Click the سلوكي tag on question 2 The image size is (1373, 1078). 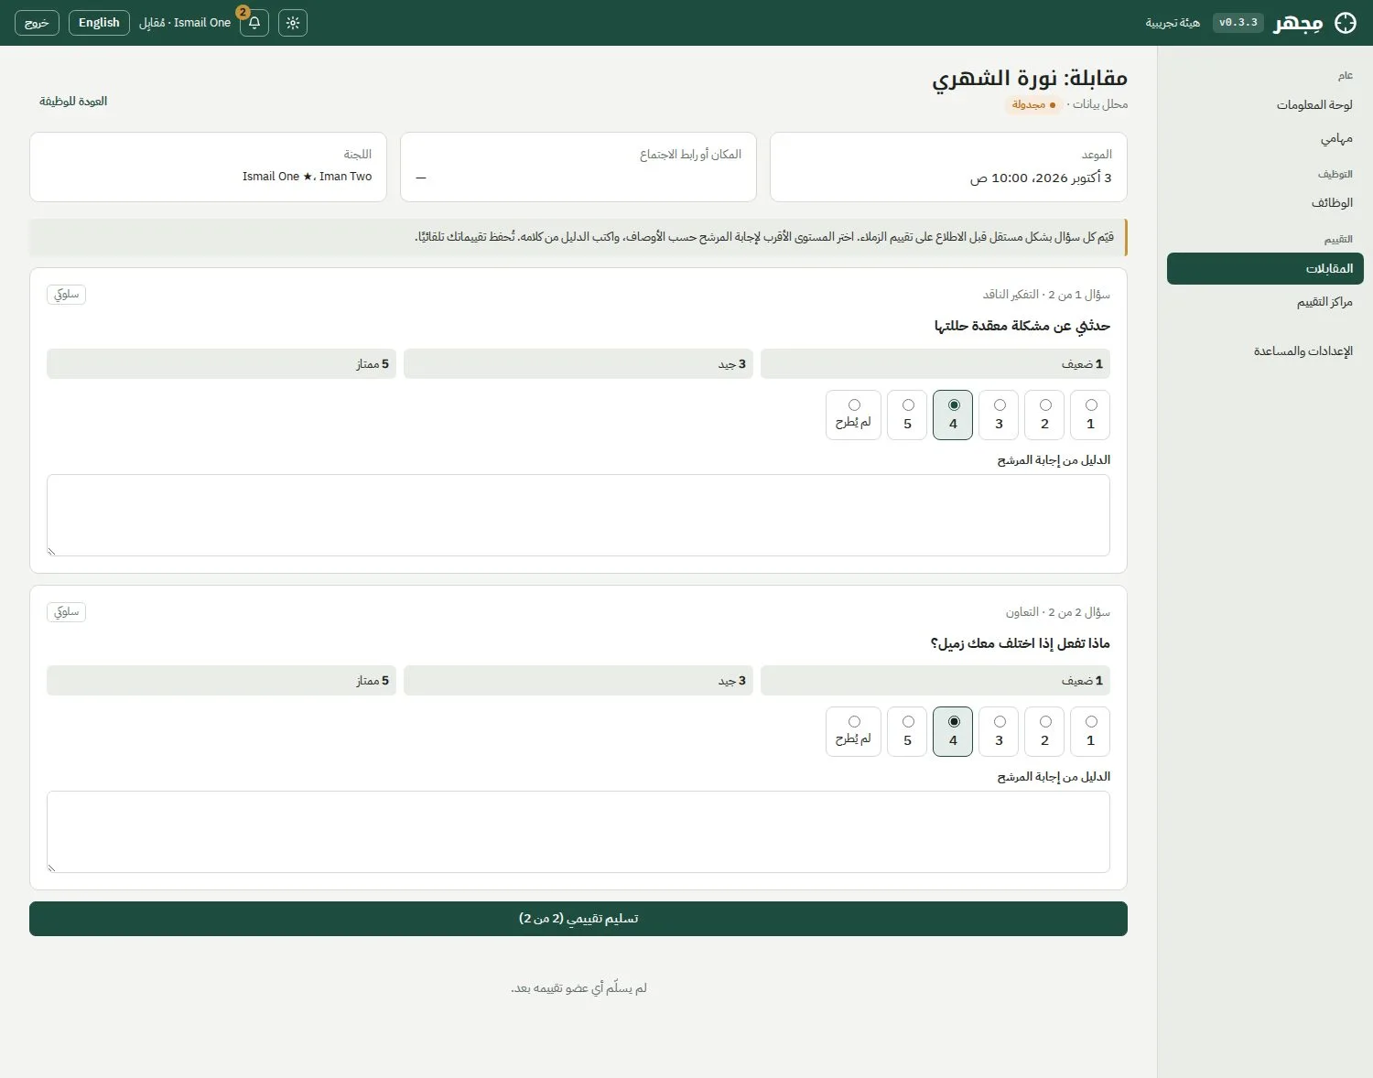coord(66,611)
